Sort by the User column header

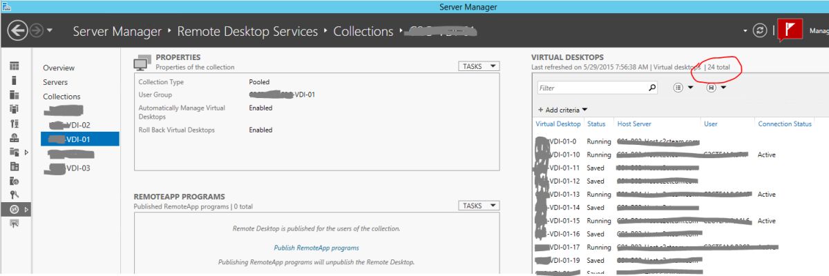(710, 124)
